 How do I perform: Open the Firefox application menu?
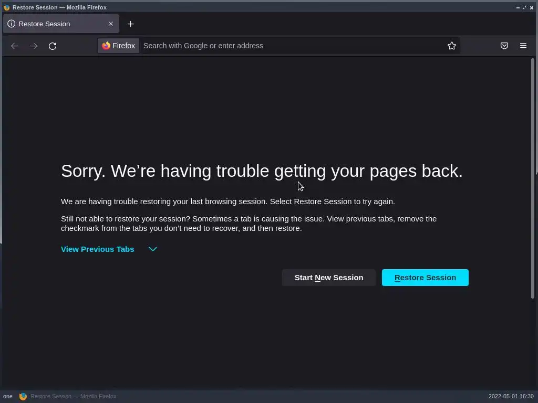(523, 46)
